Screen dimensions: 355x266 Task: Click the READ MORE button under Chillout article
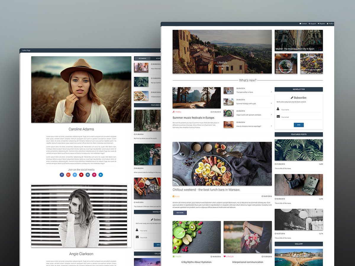pos(180,213)
